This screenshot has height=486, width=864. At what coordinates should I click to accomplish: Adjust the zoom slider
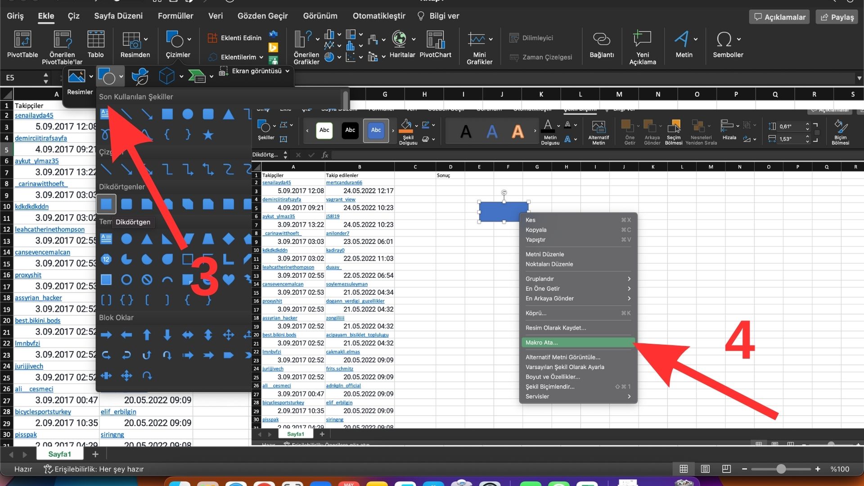781,469
